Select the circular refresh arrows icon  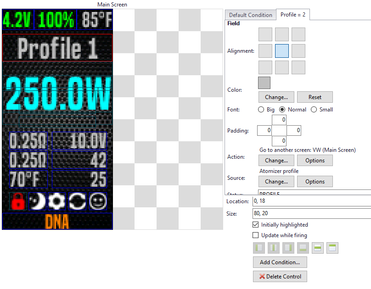click(x=77, y=201)
